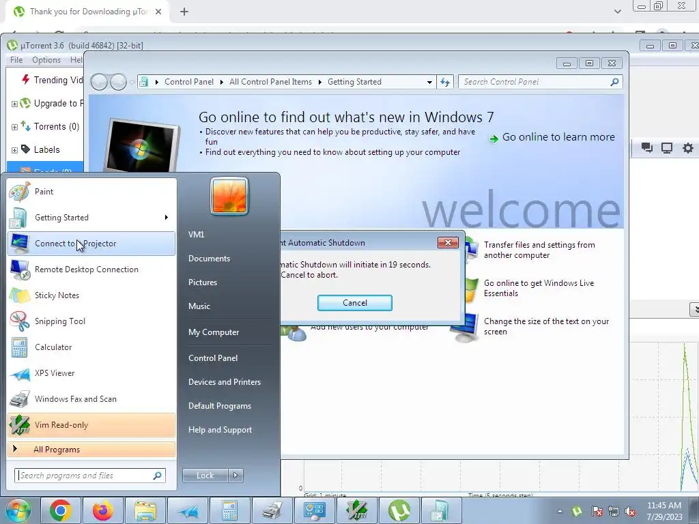699x524 pixels.
Task: Refresh the Control Panel address bar
Action: (445, 82)
